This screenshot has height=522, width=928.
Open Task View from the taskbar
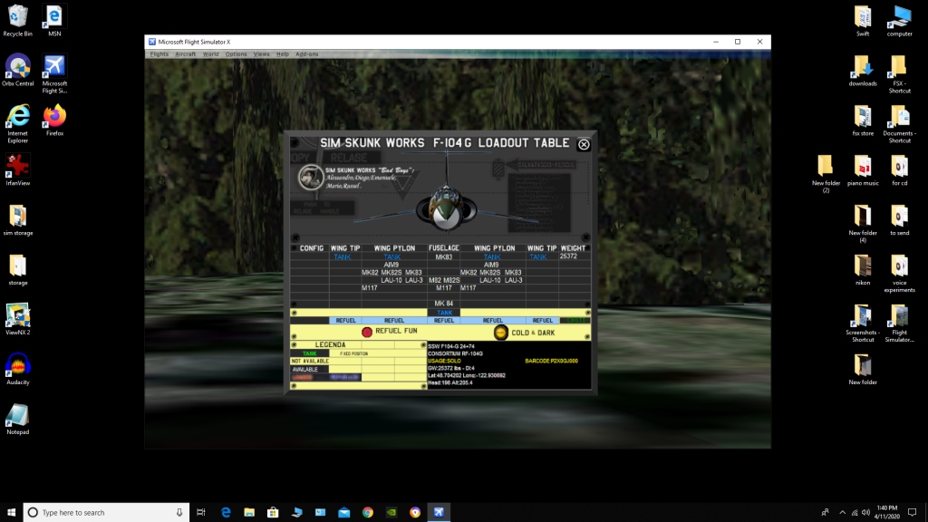tap(200, 513)
